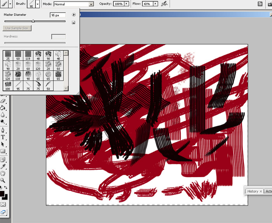272x223 pixels.
Task: Click the foreground color swatch
Action: 2,194
